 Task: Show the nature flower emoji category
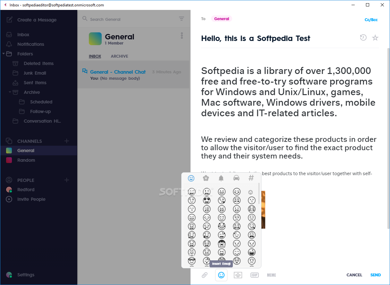206,178
